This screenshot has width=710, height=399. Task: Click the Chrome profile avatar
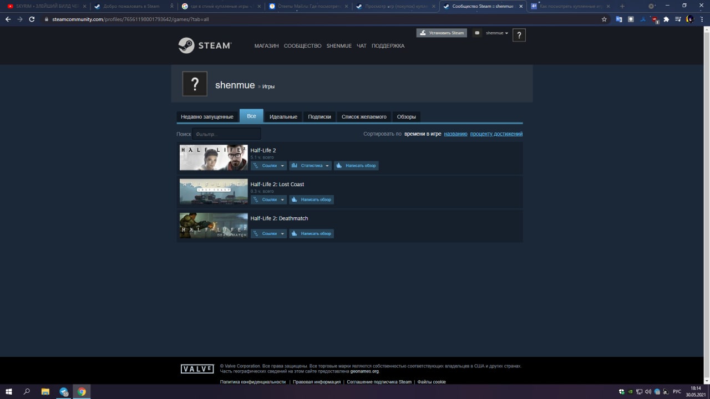coord(690,19)
